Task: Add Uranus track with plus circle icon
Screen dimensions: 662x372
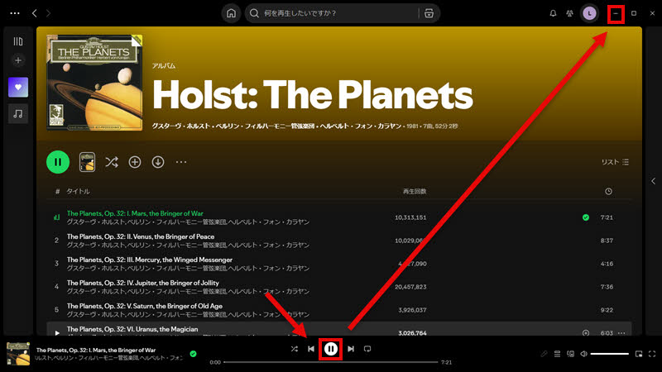Action: click(586, 333)
